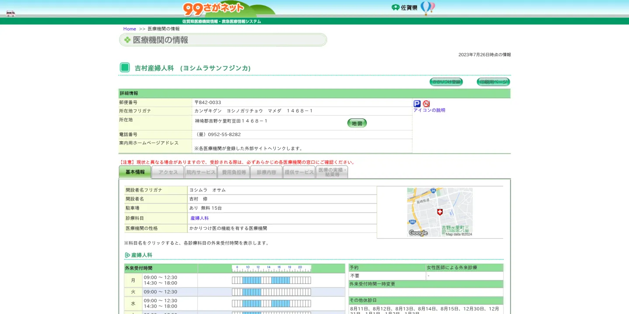Click the green square icon before 吉村産婦人科
Image resolution: width=629 pixels, height=314 pixels.
[x=125, y=68]
